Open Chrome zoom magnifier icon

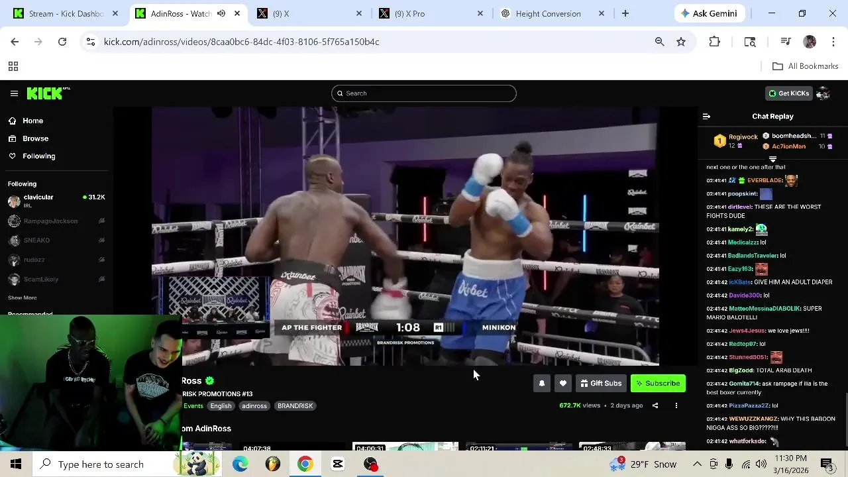tap(659, 42)
